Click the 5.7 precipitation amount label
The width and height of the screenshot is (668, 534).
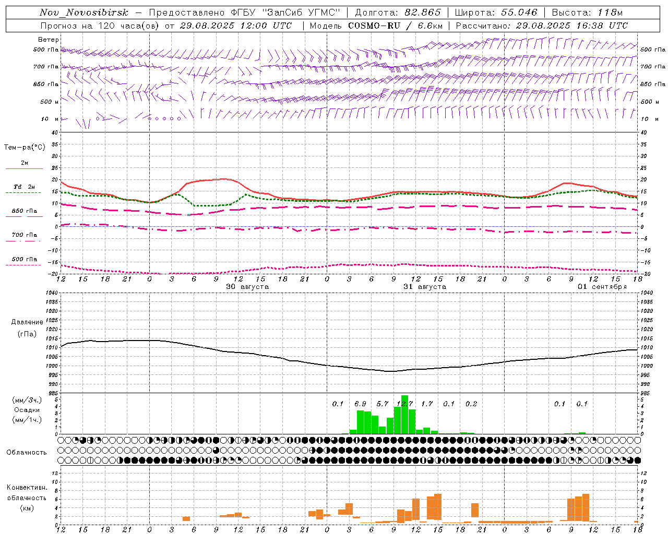383,404
